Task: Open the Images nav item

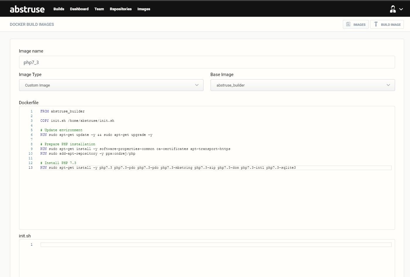Action: [x=144, y=9]
